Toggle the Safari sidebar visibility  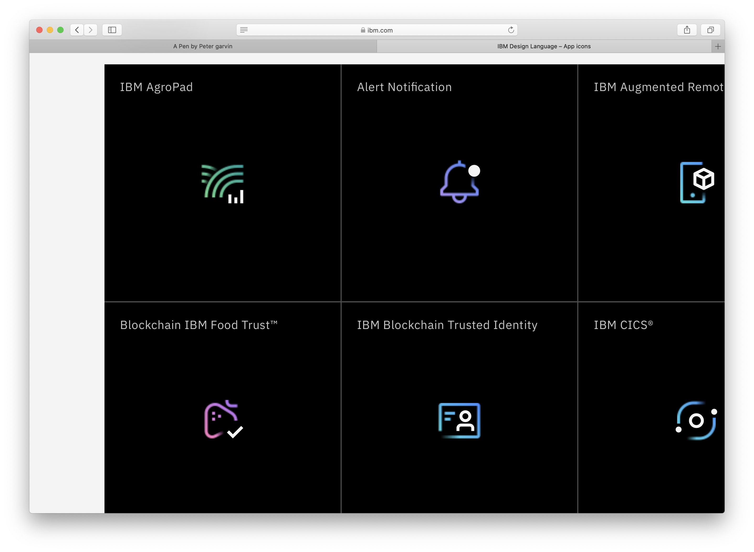pos(112,30)
